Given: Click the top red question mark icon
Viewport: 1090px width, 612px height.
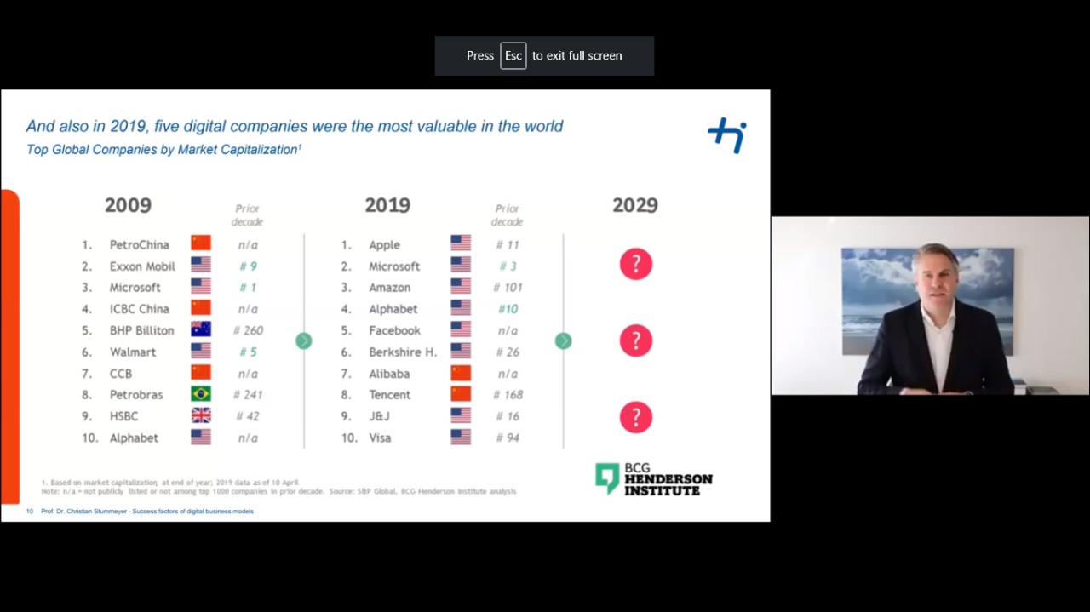Looking at the screenshot, I should [635, 265].
